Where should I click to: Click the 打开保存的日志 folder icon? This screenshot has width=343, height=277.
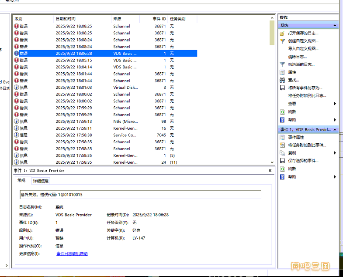282,33
